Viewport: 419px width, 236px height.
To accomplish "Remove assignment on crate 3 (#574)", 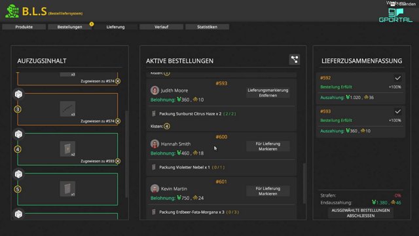I will coord(118,121).
